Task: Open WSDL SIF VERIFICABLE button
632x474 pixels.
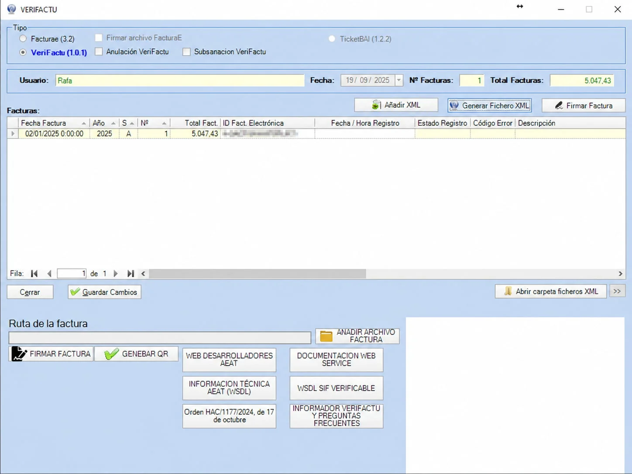Action: pos(337,388)
